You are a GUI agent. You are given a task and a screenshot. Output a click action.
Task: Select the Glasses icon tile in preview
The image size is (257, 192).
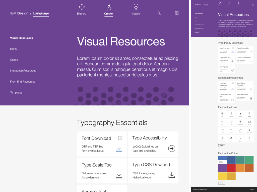tap(231, 130)
